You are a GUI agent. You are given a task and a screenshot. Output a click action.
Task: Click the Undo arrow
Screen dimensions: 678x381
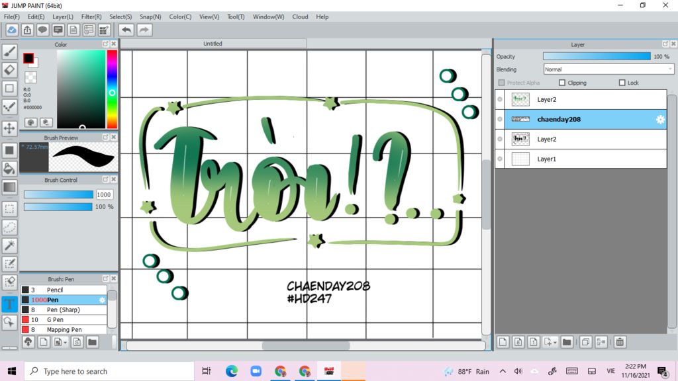pos(126,30)
